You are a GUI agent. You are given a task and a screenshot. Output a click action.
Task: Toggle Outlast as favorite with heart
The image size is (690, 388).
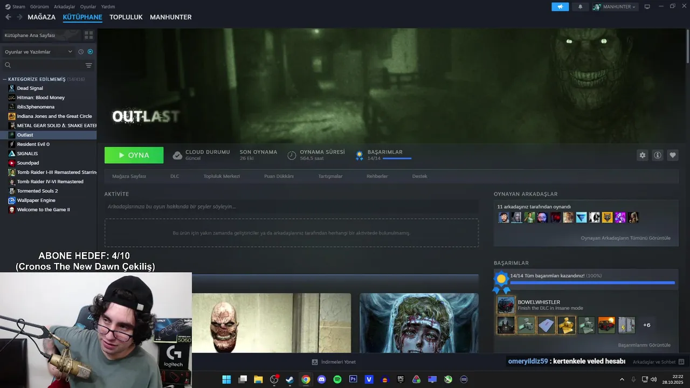click(x=672, y=155)
